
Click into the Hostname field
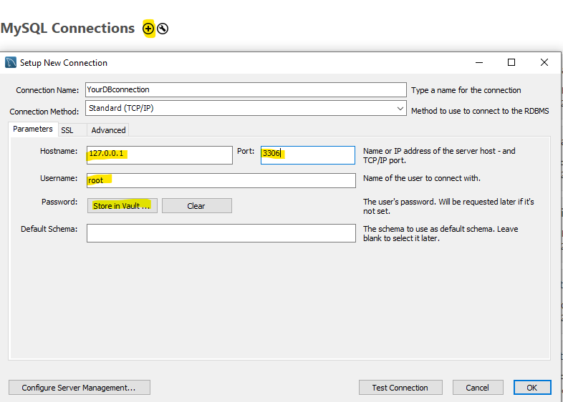160,155
